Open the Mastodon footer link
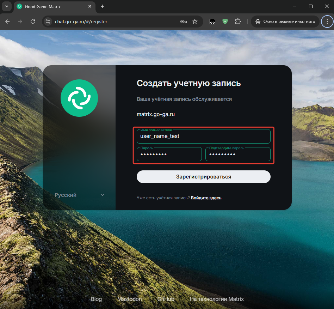The height and width of the screenshot is (309, 334). click(130, 299)
